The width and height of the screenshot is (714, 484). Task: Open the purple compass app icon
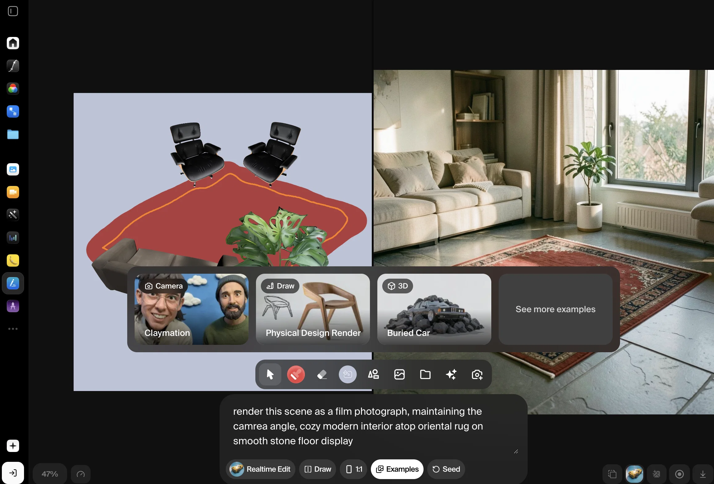tap(13, 306)
